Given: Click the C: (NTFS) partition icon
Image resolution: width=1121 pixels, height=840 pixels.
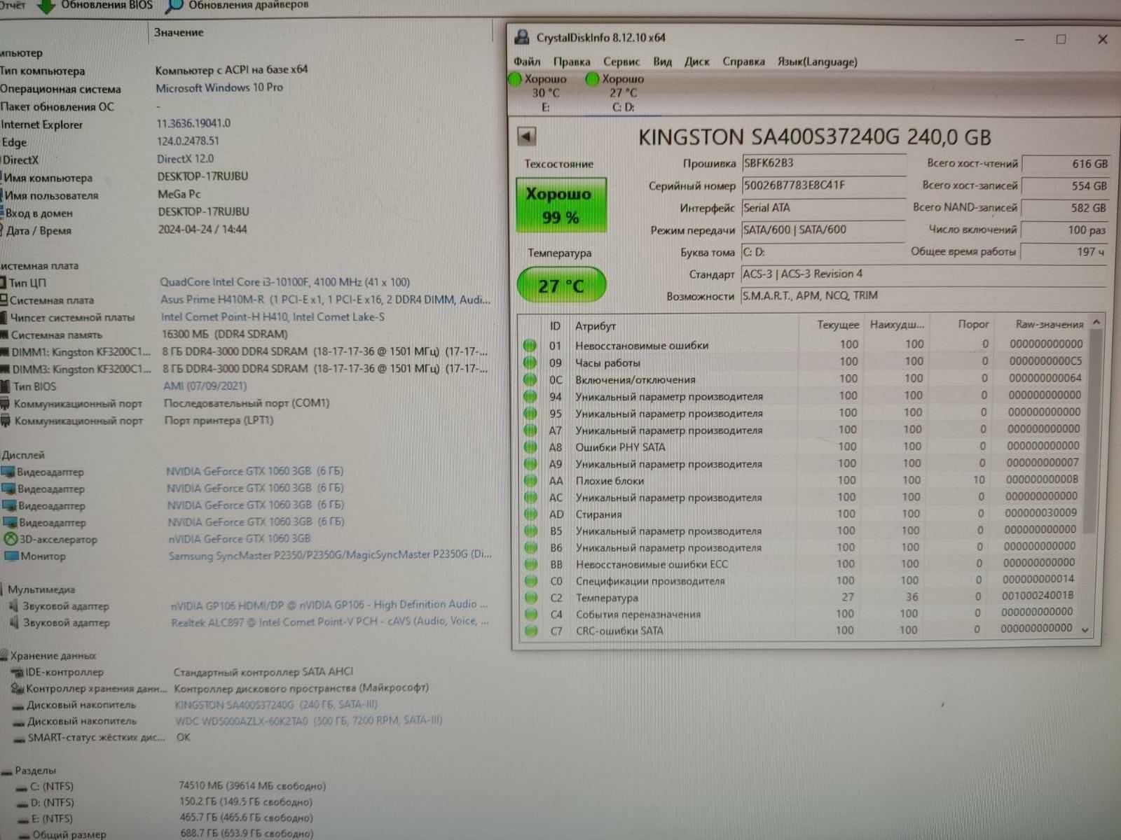Looking at the screenshot, I should point(22,787).
